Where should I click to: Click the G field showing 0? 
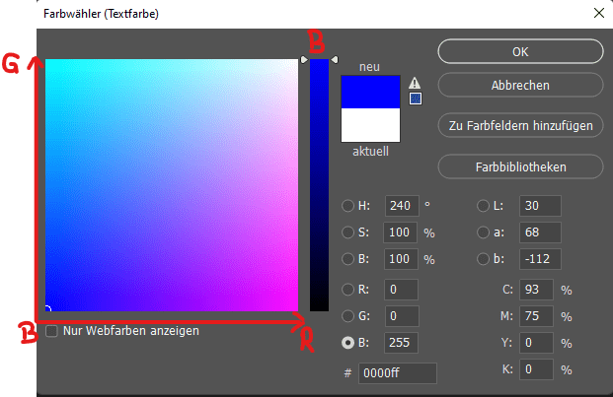point(402,316)
